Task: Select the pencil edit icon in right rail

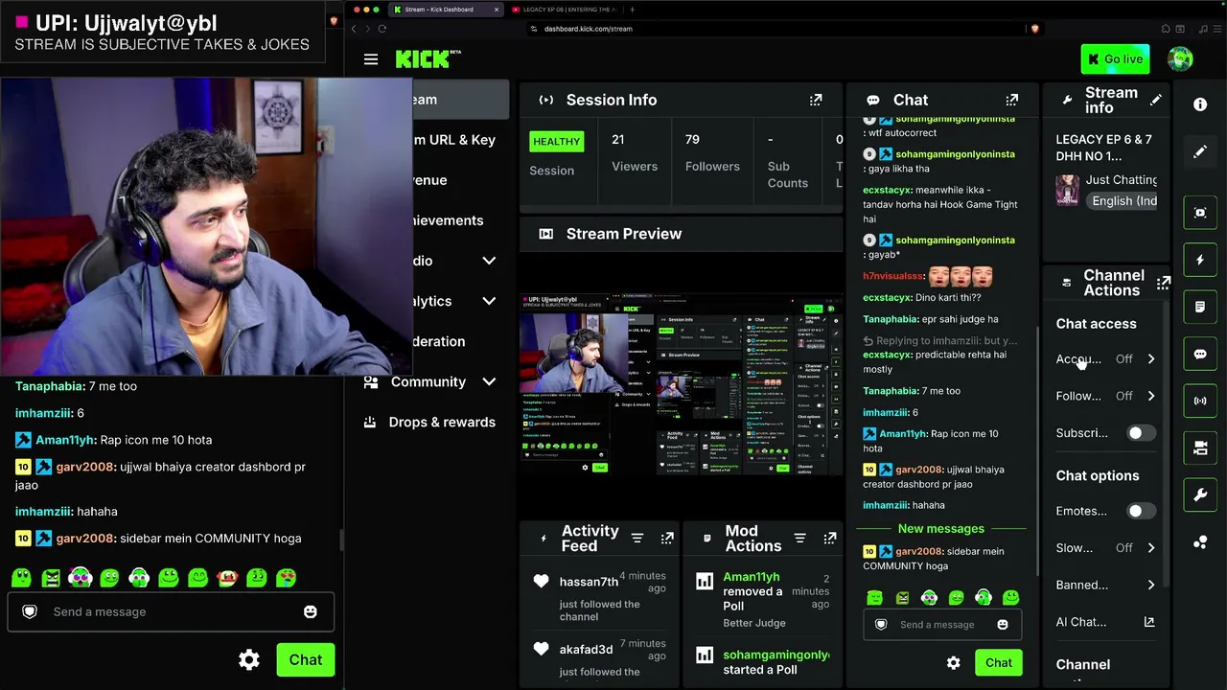Action: pos(1200,151)
